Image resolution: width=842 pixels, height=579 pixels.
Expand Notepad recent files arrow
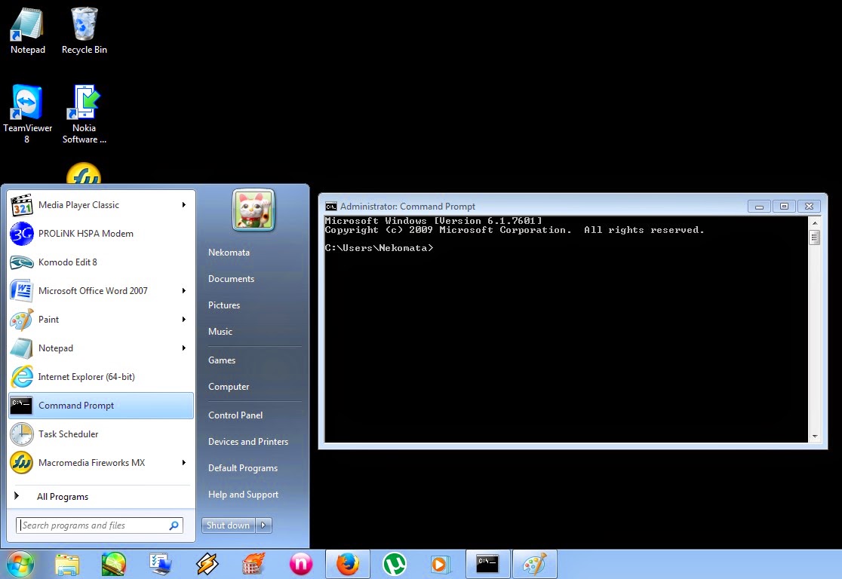click(183, 348)
